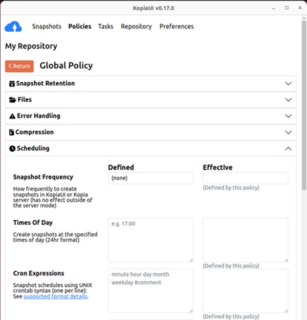
Task: Expand the Snapshot Retention section chevron
Action: 288,83
